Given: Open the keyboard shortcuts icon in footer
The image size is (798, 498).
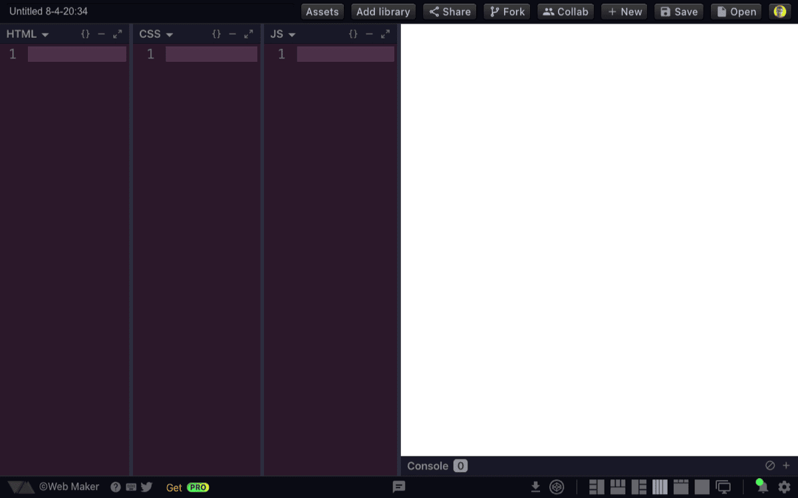Looking at the screenshot, I should pyautogui.click(x=130, y=487).
